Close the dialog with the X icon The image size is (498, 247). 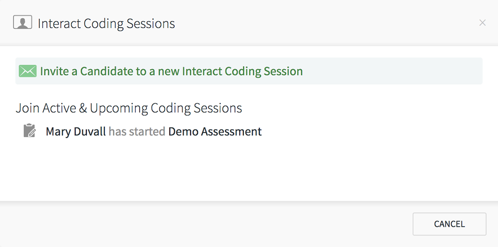click(482, 23)
